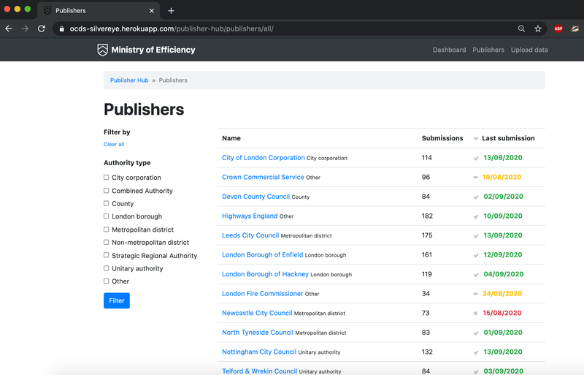Image resolution: width=584 pixels, height=375 pixels.
Task: Click the address bar padlock icon
Action: 62,29
